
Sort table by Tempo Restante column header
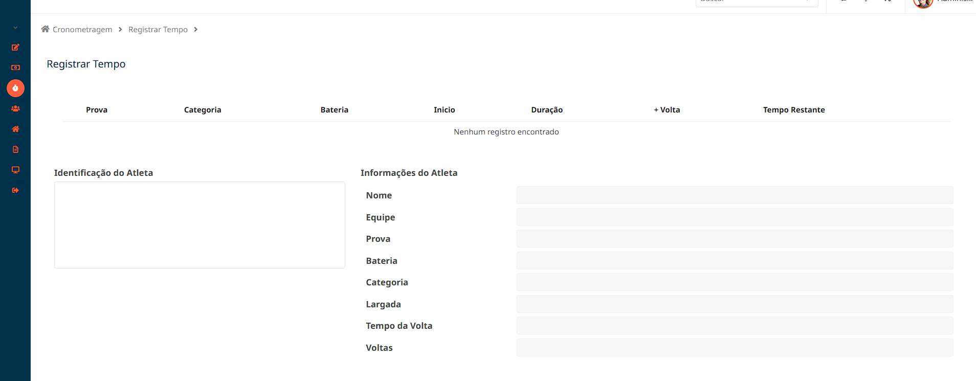[793, 110]
